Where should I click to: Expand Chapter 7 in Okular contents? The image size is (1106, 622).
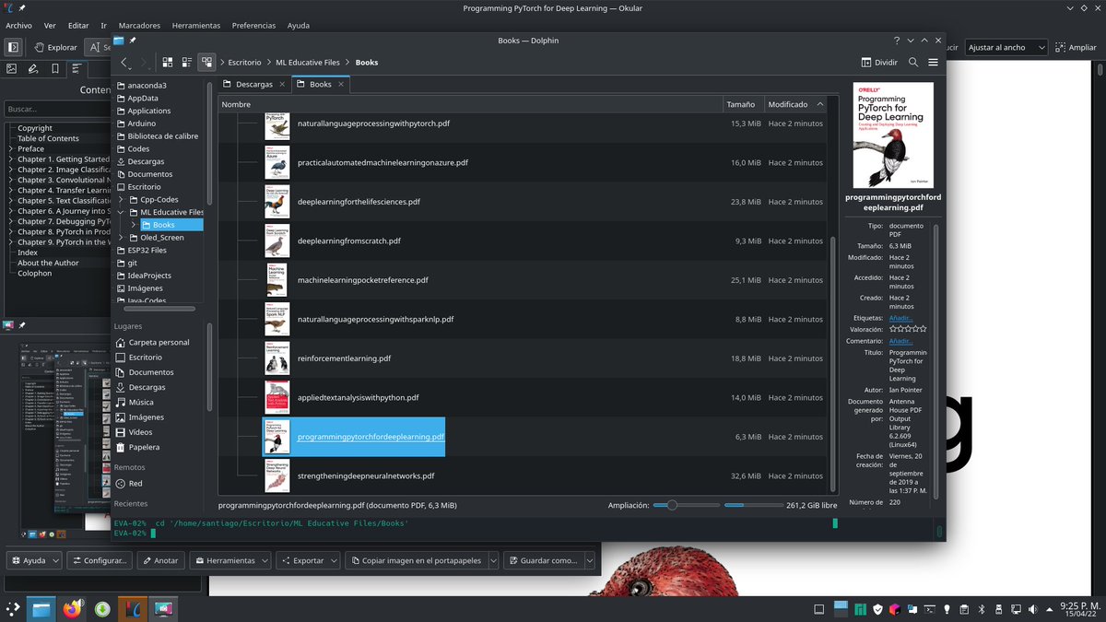coord(11,221)
